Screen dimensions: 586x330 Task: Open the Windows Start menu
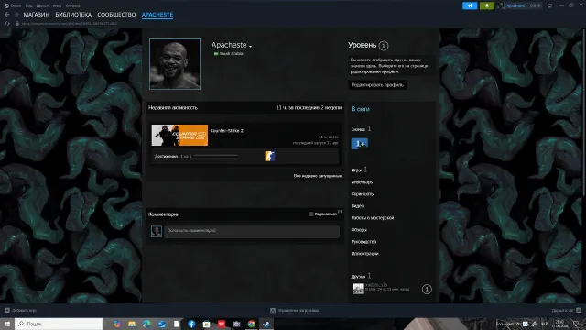coord(7,324)
